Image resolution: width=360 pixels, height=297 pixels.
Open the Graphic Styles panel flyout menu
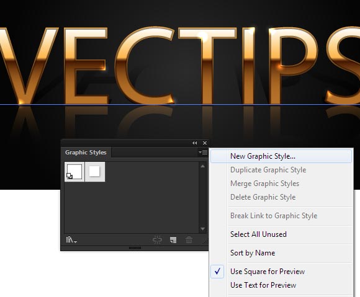click(203, 152)
